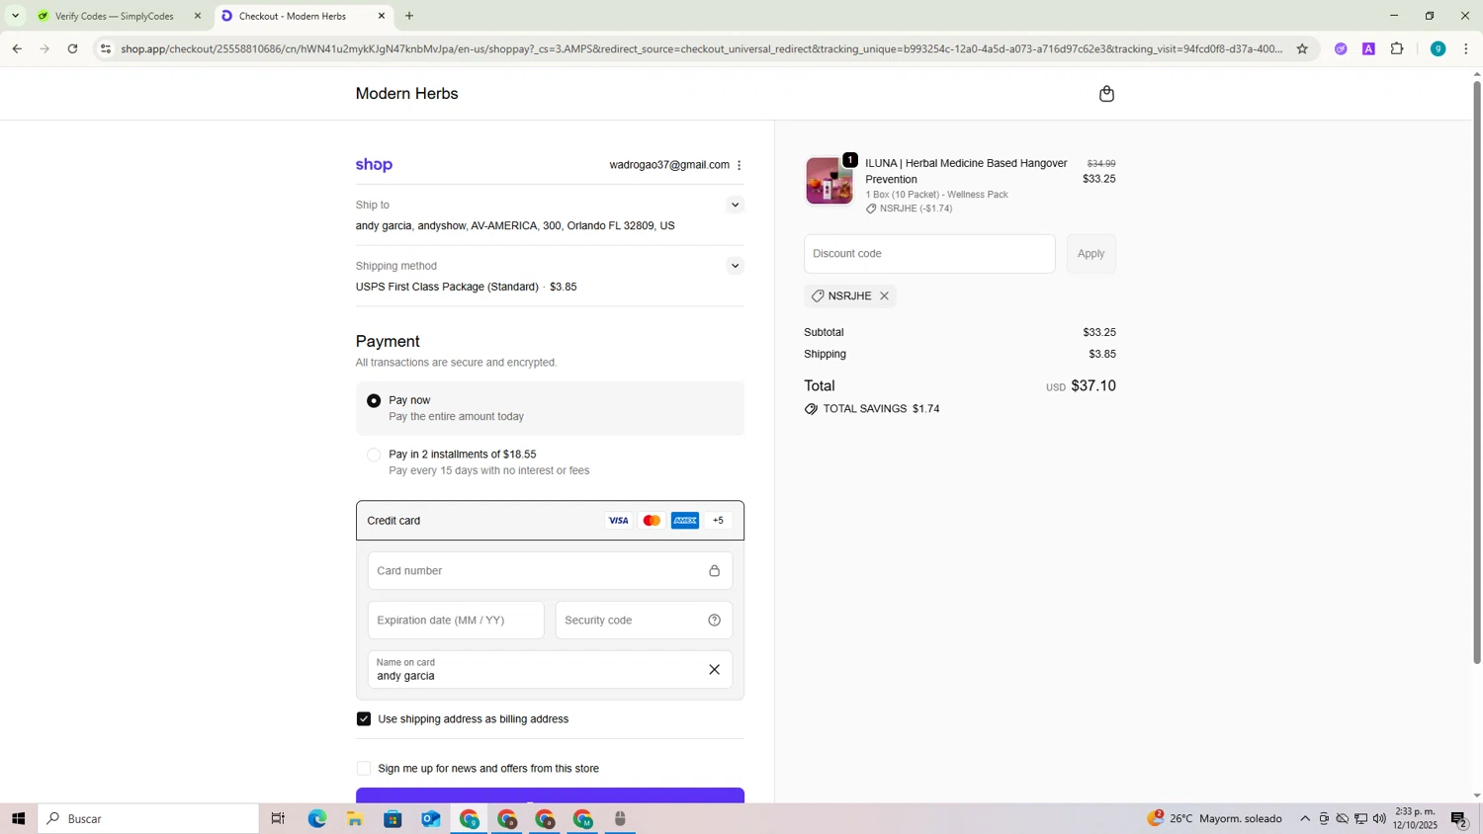Click the Mastercard logo
This screenshot has height=834, width=1483.
[x=652, y=521]
